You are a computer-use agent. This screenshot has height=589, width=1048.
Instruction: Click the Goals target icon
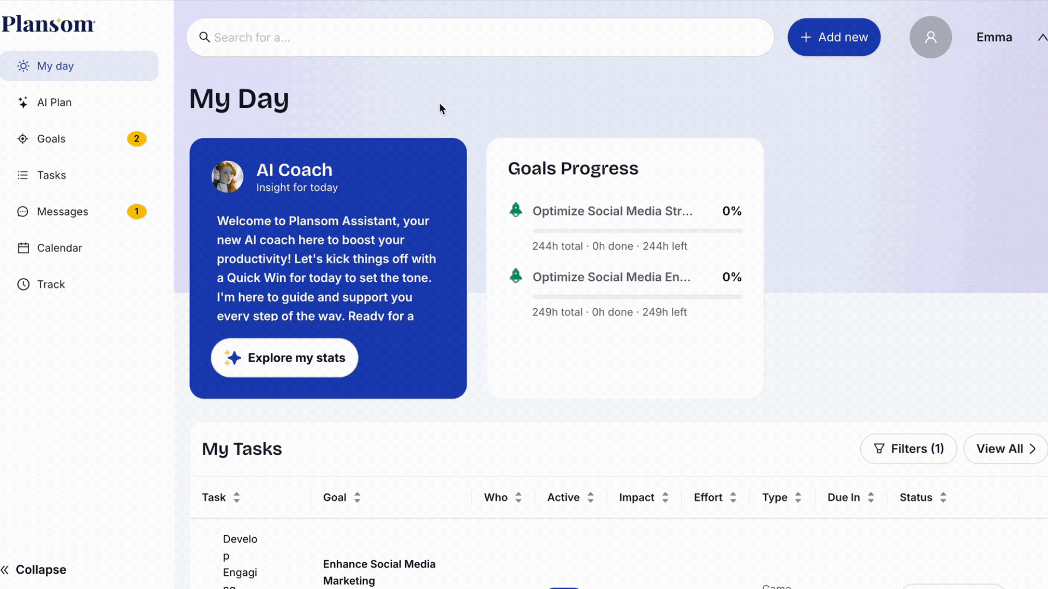pyautogui.click(x=23, y=139)
